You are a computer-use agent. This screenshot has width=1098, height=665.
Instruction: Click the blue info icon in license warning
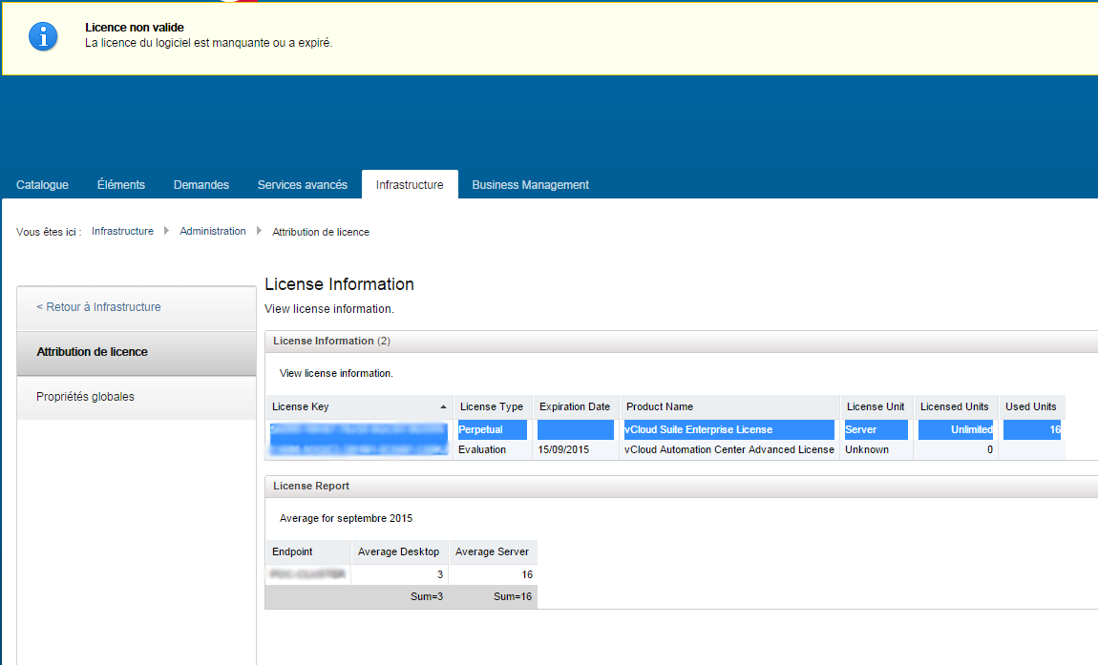43,36
